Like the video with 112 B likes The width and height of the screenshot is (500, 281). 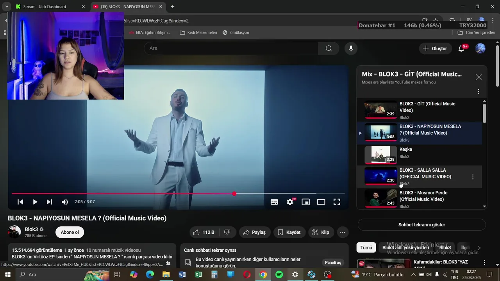click(204, 232)
